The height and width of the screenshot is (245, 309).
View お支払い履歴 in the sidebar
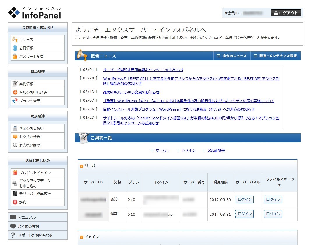[38, 145]
